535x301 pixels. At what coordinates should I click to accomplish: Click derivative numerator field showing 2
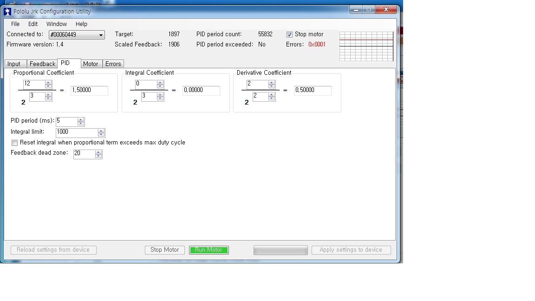pyautogui.click(x=258, y=84)
